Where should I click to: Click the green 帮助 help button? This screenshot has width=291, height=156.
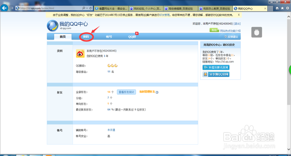click(x=214, y=30)
